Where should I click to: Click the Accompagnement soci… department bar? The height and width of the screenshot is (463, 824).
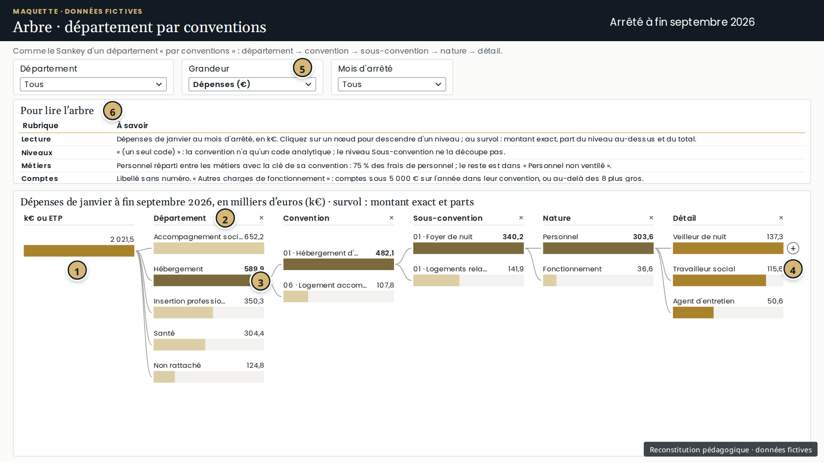(209, 248)
